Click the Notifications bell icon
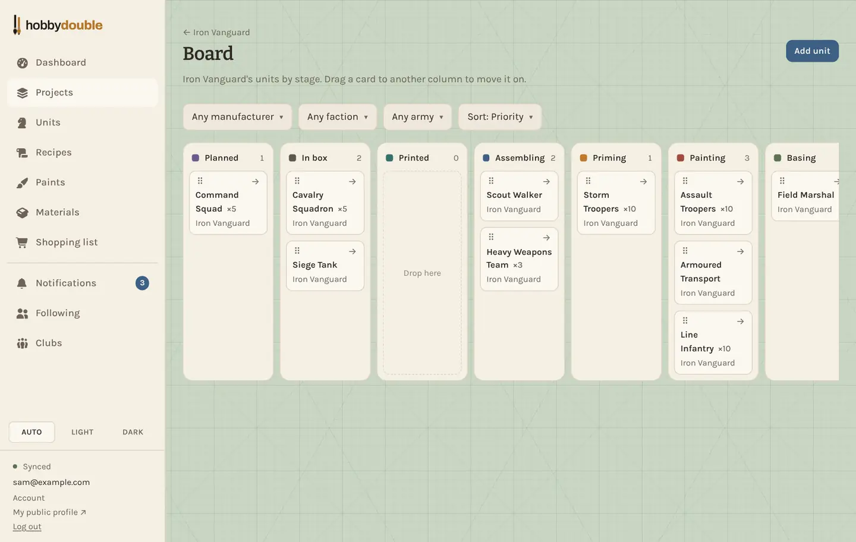This screenshot has width=856, height=542. (23, 283)
